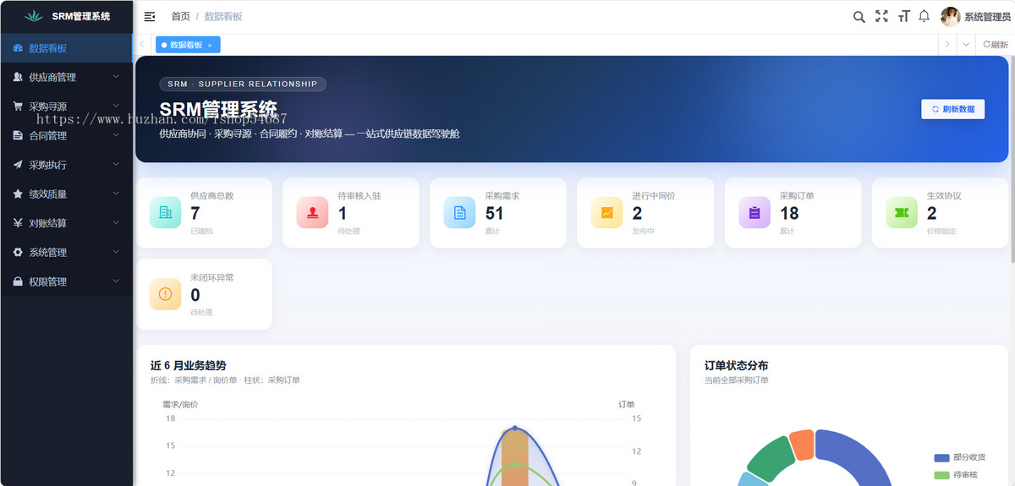Click the system administrator avatar
The width and height of the screenshot is (1015, 486).
pyautogui.click(x=950, y=16)
